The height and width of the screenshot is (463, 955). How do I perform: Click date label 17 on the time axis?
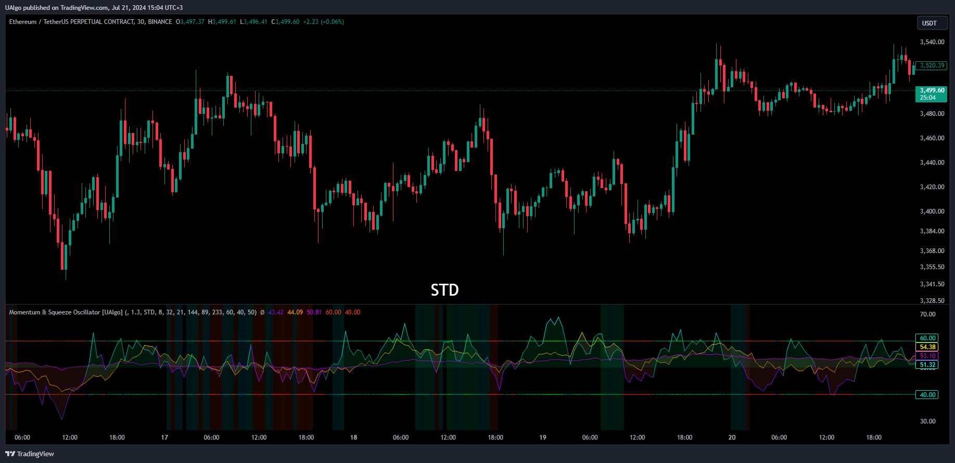164,438
